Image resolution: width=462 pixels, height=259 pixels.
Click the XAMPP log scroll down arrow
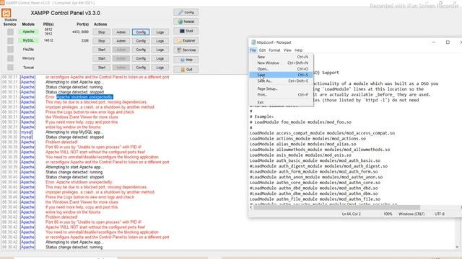coord(457,247)
